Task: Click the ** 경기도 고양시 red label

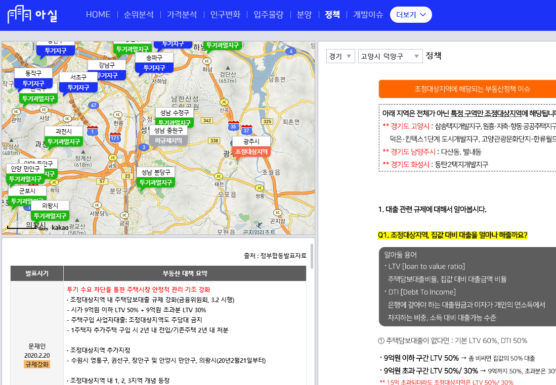Action: (406, 126)
